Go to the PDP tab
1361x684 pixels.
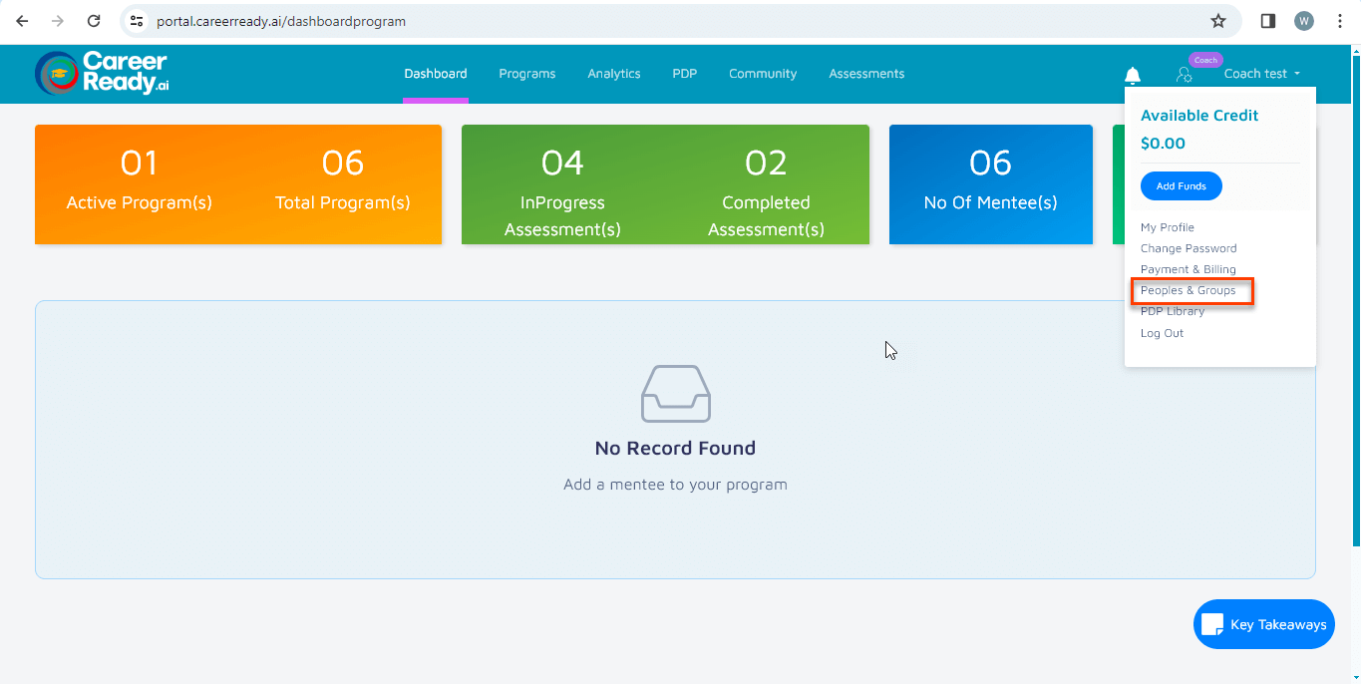(684, 74)
